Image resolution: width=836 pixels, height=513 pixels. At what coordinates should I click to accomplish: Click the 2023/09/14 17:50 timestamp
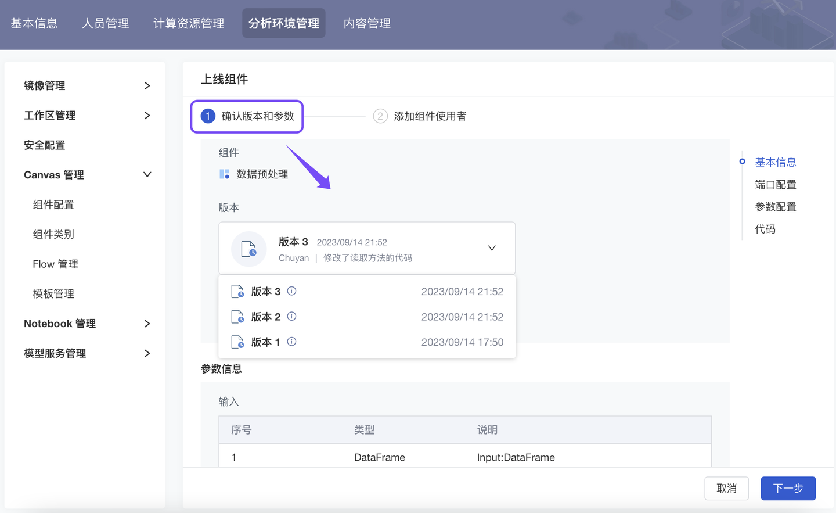(463, 342)
